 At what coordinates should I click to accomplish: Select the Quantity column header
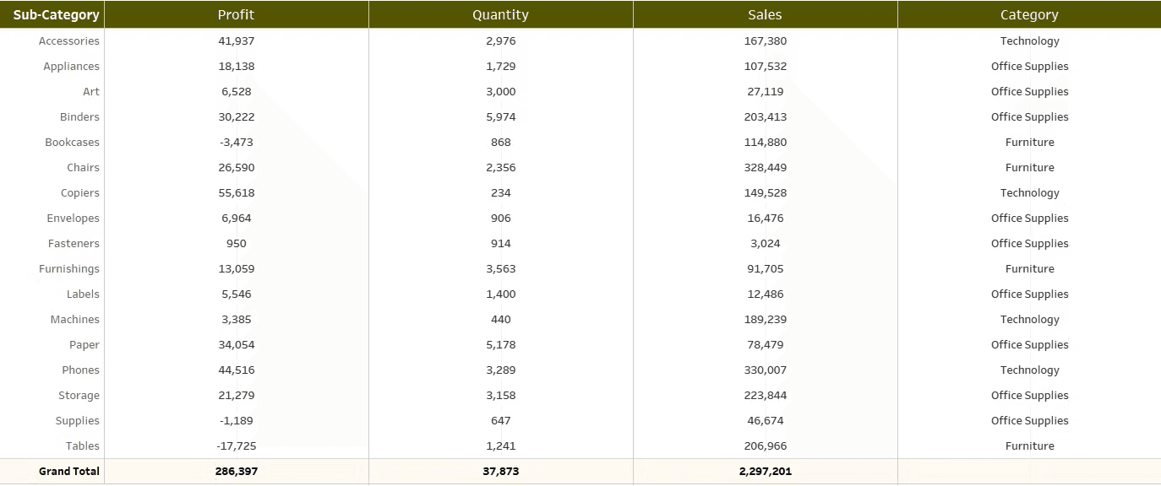pos(501,14)
